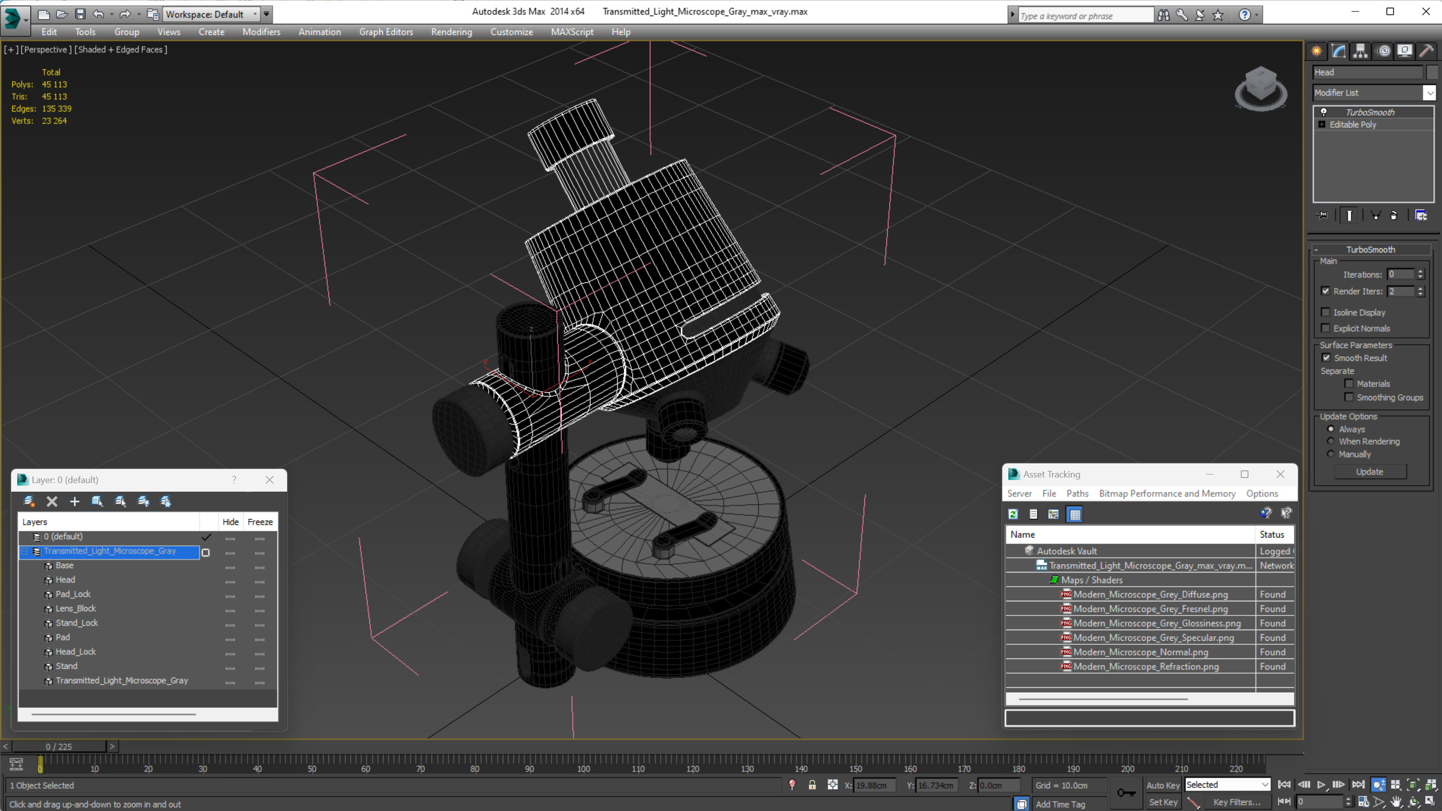
Task: Adjust the Render Iters spinner arrows
Action: pyautogui.click(x=1420, y=291)
